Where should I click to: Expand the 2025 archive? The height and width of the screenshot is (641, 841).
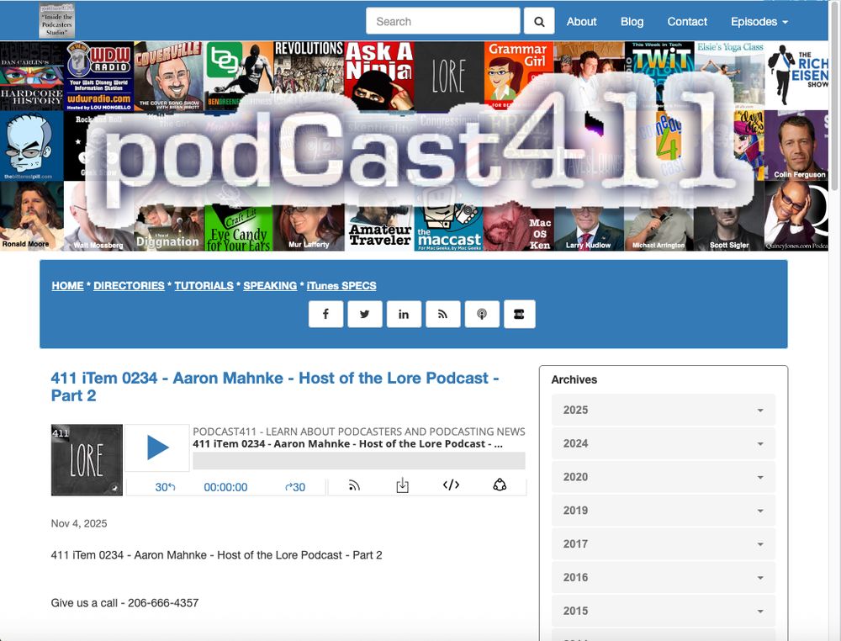pyautogui.click(x=663, y=410)
